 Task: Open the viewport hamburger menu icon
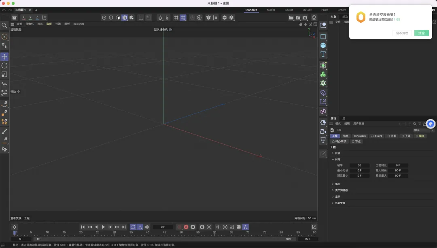coord(12,24)
